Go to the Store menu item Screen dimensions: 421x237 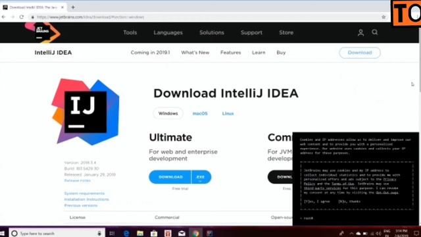pyautogui.click(x=286, y=32)
